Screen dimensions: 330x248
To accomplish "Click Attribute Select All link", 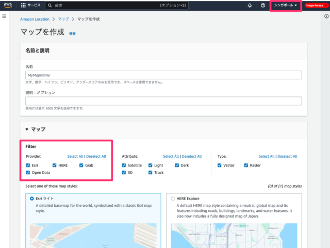I will [x=171, y=156].
